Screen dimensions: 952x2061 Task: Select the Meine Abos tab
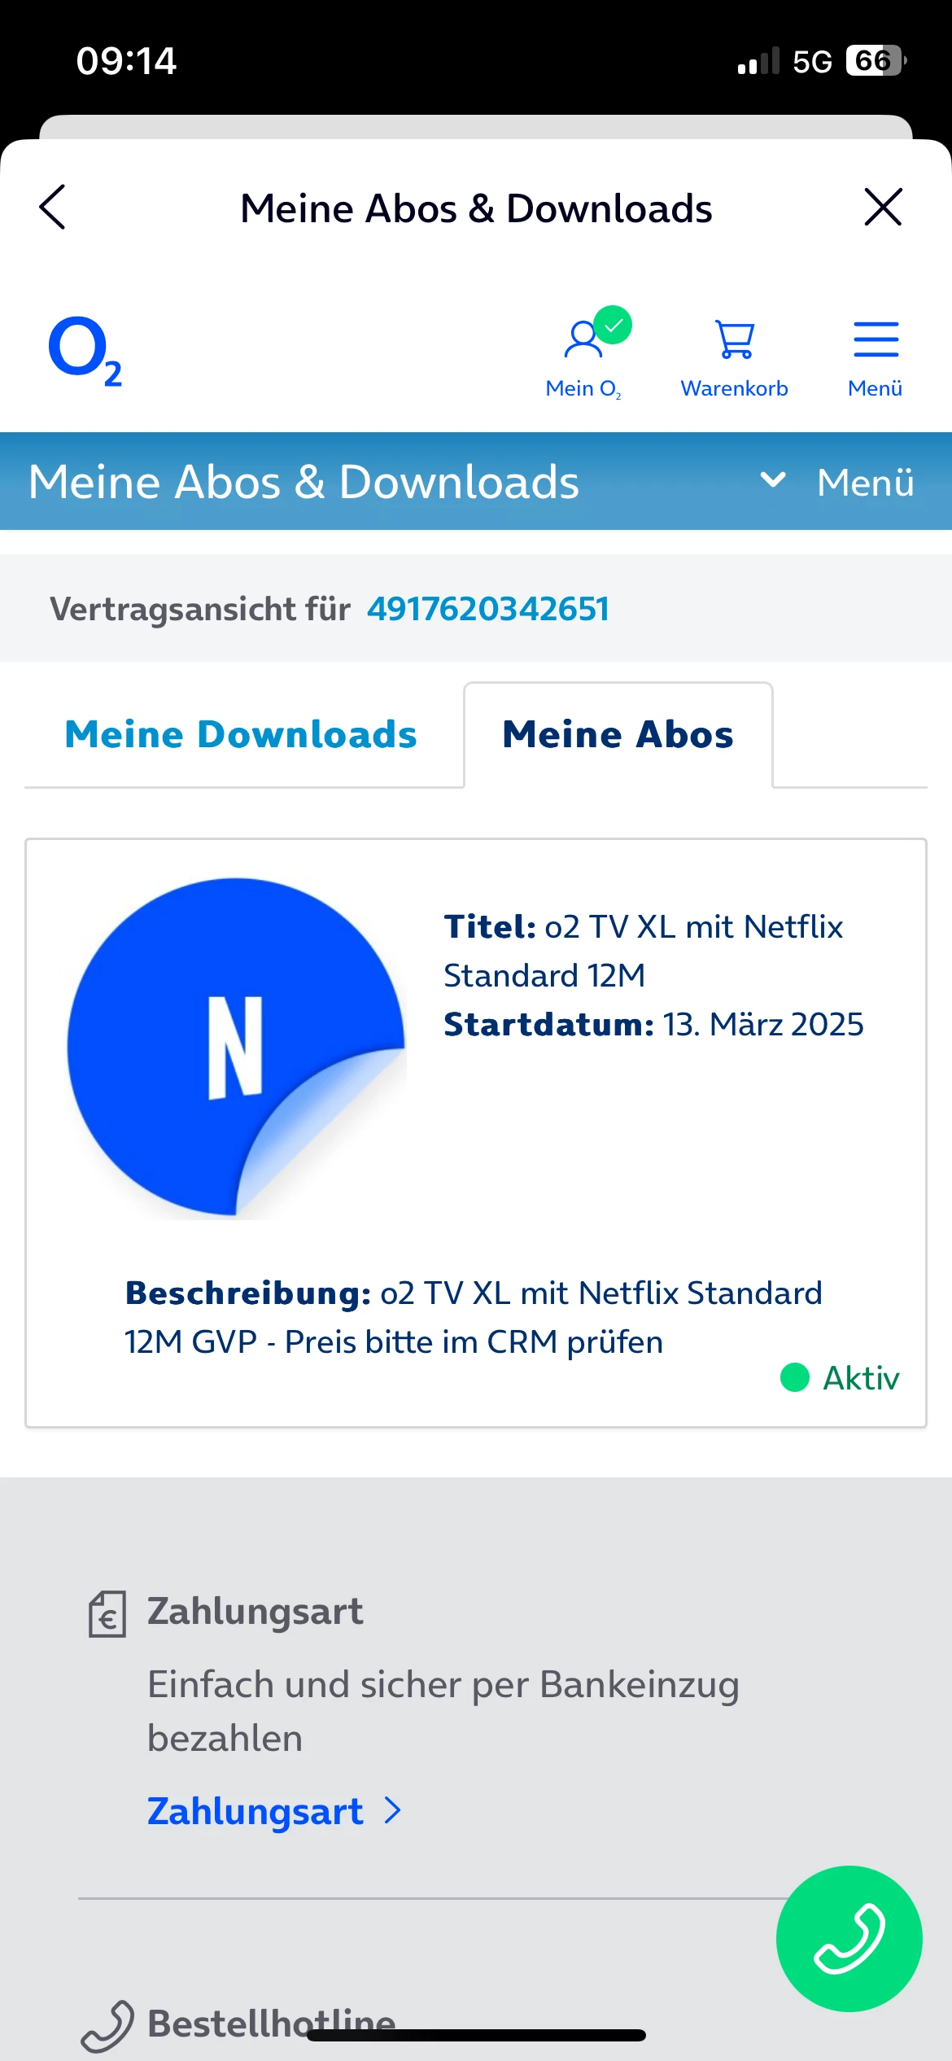click(618, 734)
